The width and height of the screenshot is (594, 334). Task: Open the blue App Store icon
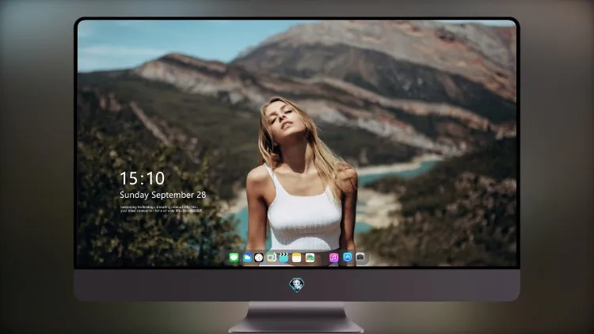tap(348, 257)
